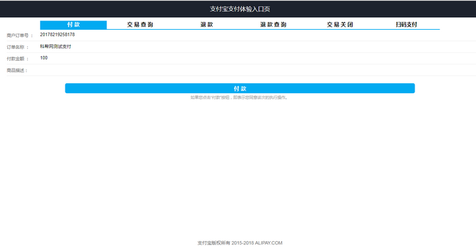Click the 订单名称 input field
The image size is (476, 251).
(258, 47)
